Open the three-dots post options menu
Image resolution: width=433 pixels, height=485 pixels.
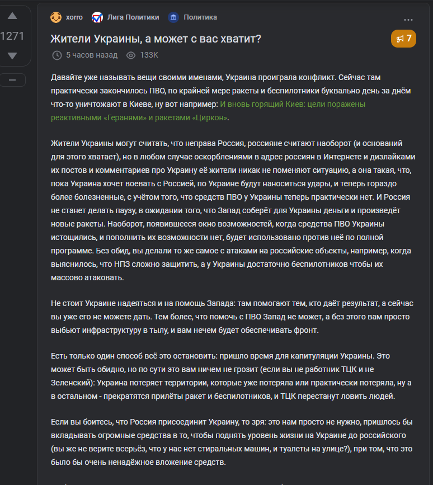408,20
